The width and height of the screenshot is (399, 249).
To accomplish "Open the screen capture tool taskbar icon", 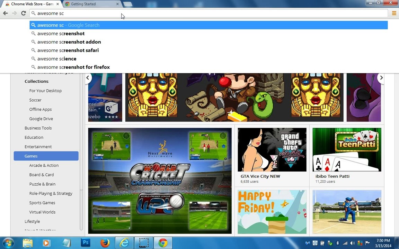I will (x=143, y=243).
